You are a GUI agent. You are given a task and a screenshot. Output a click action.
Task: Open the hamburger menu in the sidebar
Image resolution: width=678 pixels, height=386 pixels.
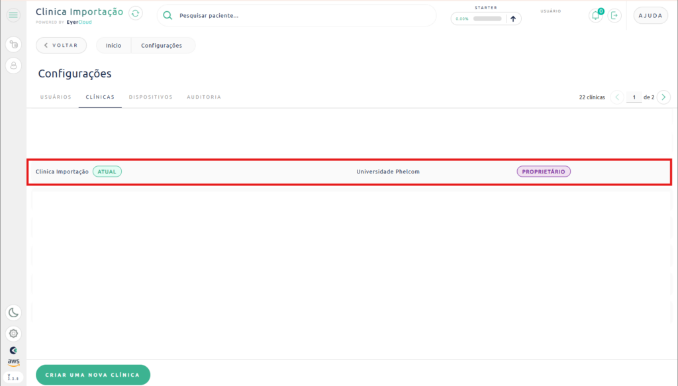coord(13,15)
